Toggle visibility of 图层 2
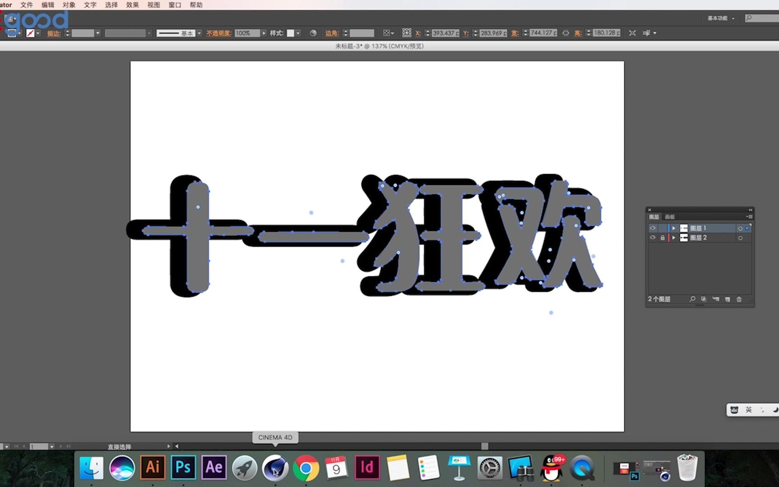 click(x=653, y=238)
